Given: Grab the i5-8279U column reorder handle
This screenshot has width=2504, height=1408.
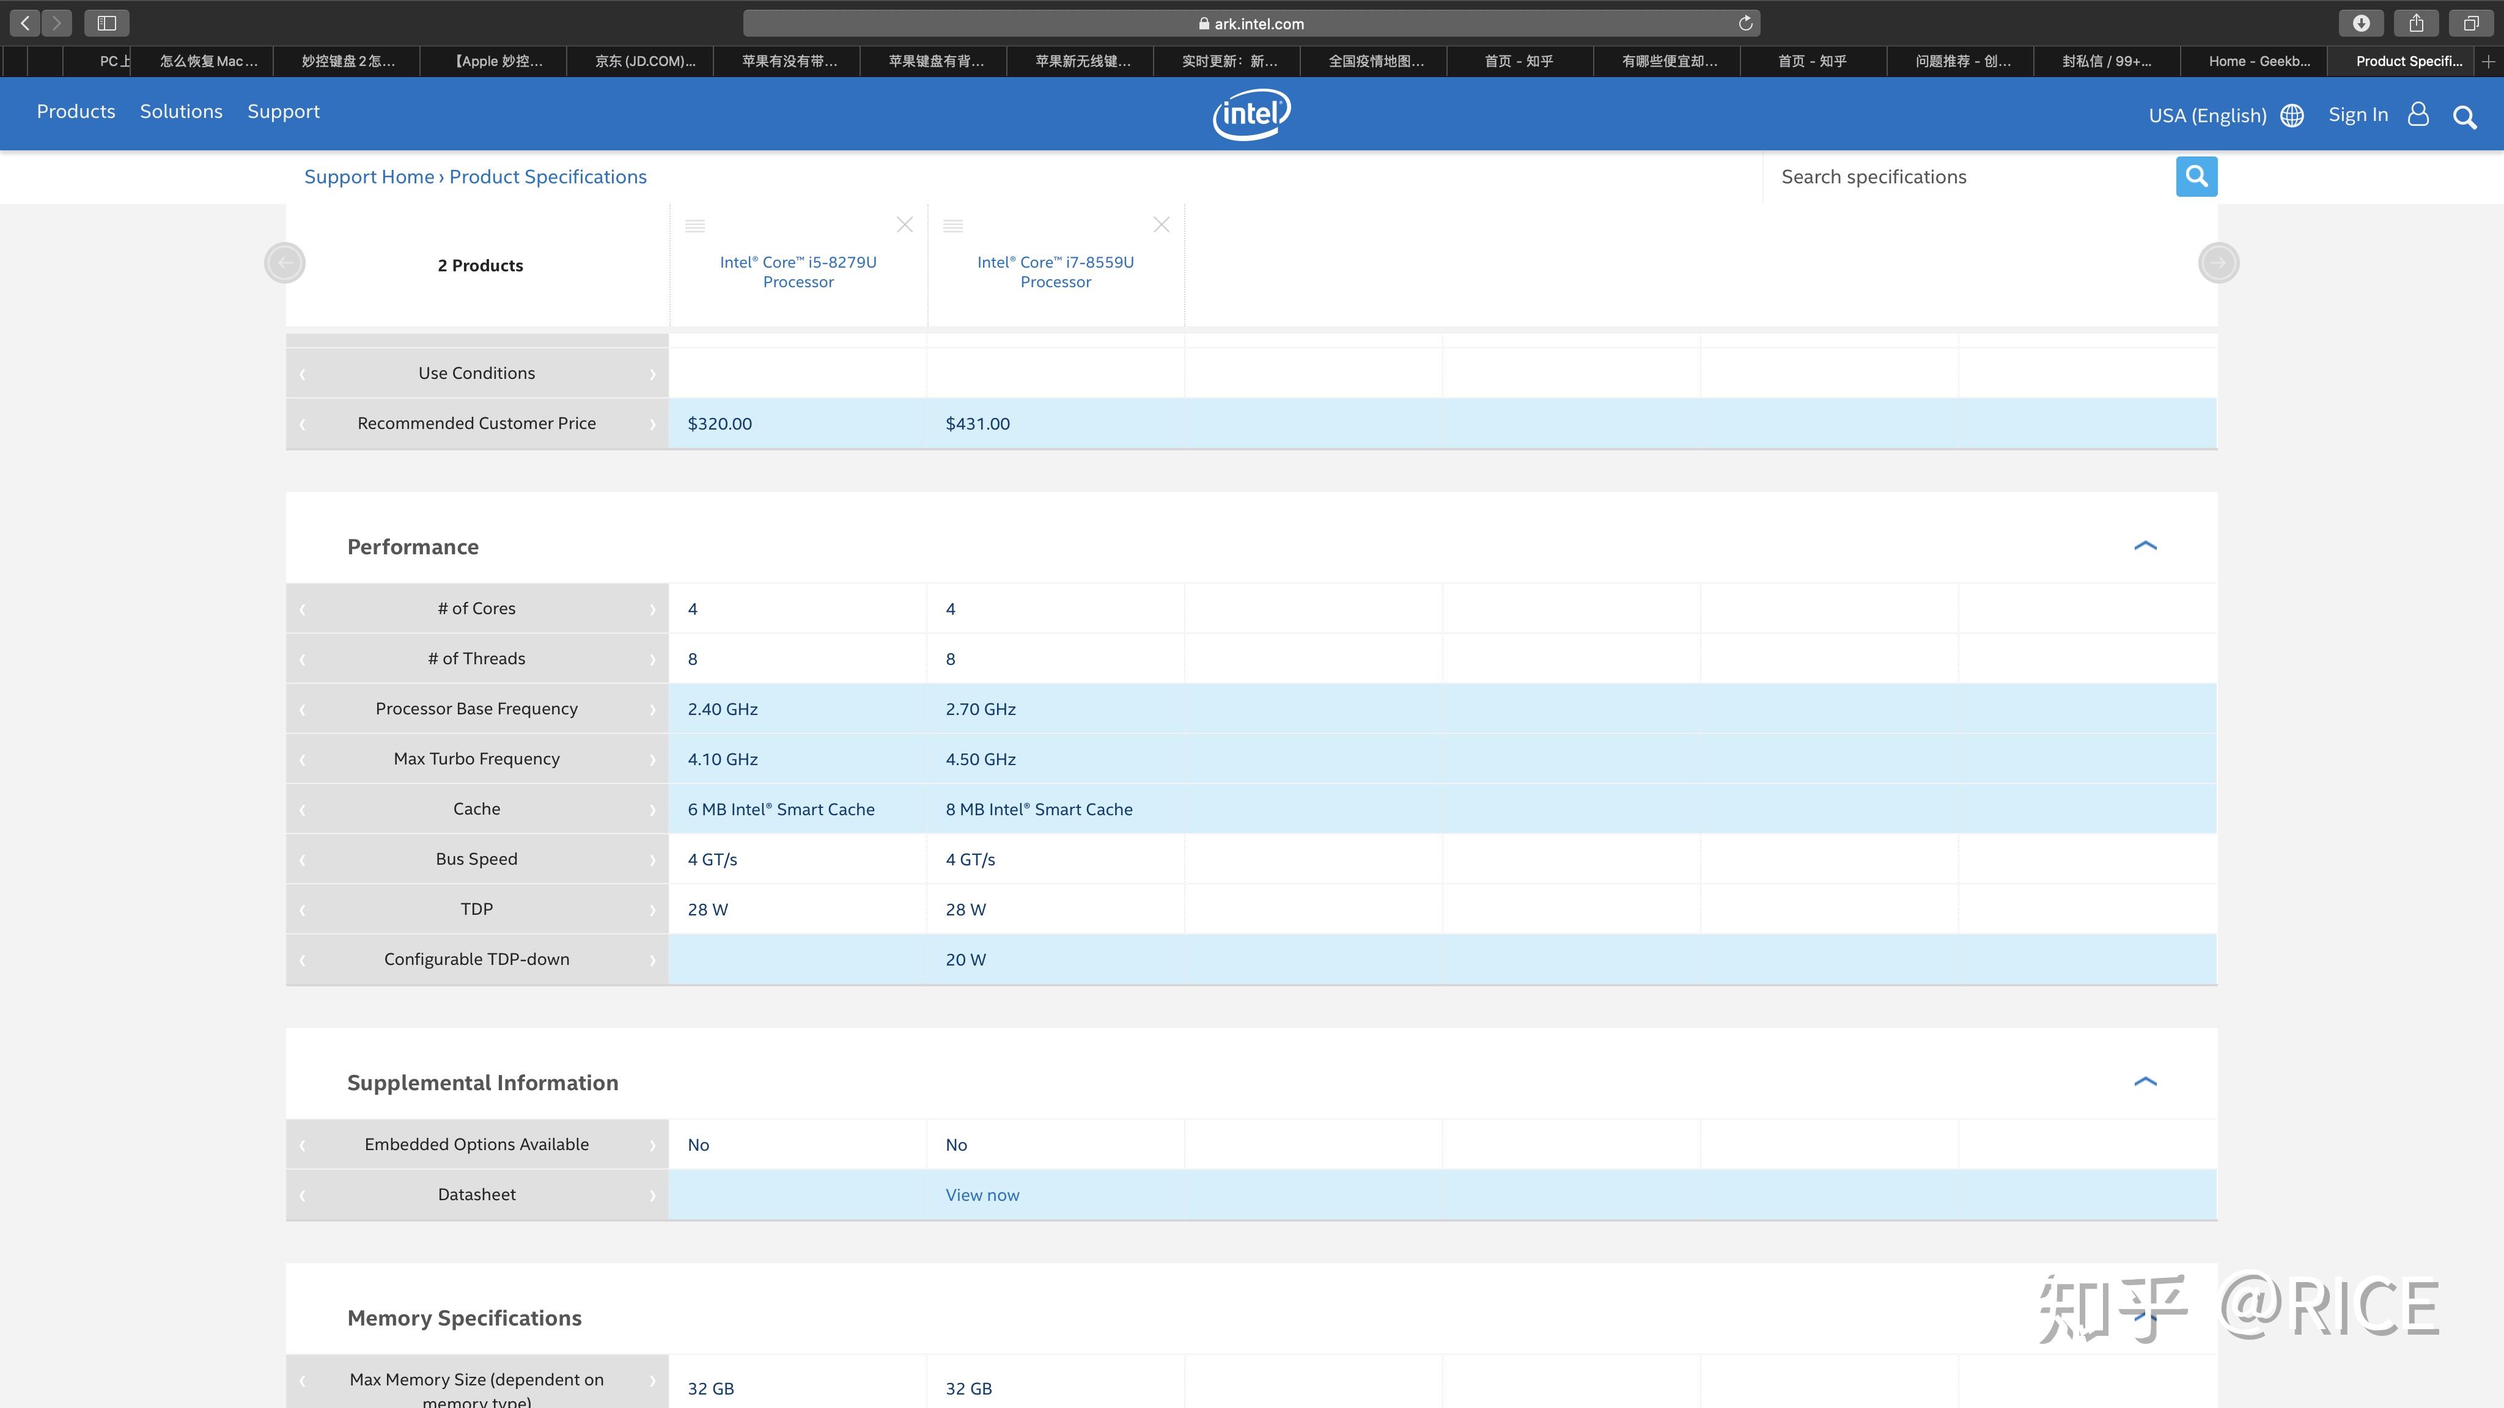Looking at the screenshot, I should pos(695,226).
